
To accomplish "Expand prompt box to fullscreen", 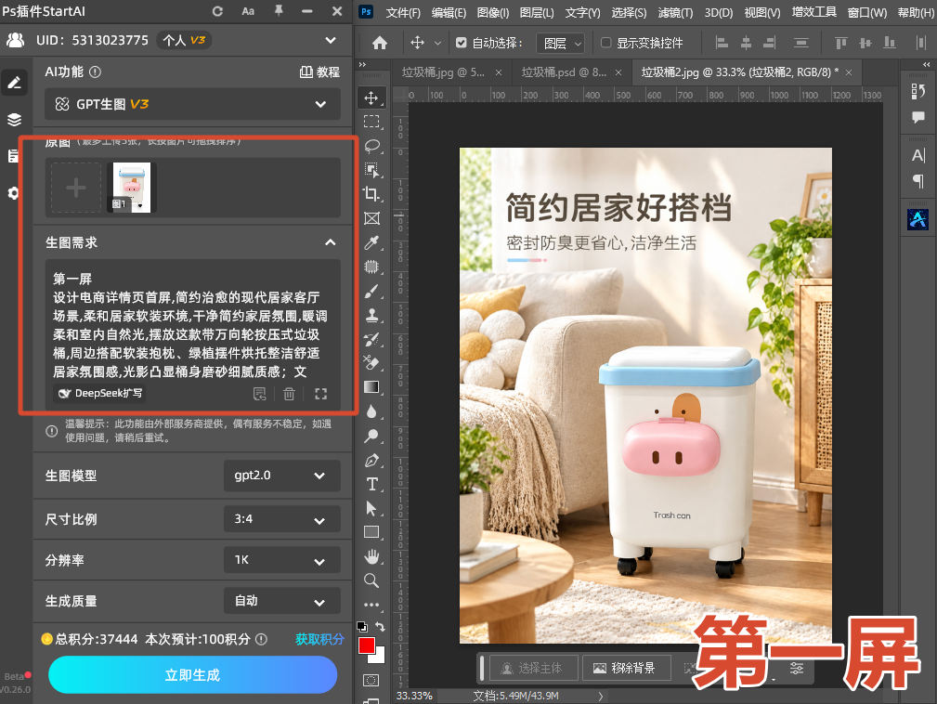I will tap(321, 394).
